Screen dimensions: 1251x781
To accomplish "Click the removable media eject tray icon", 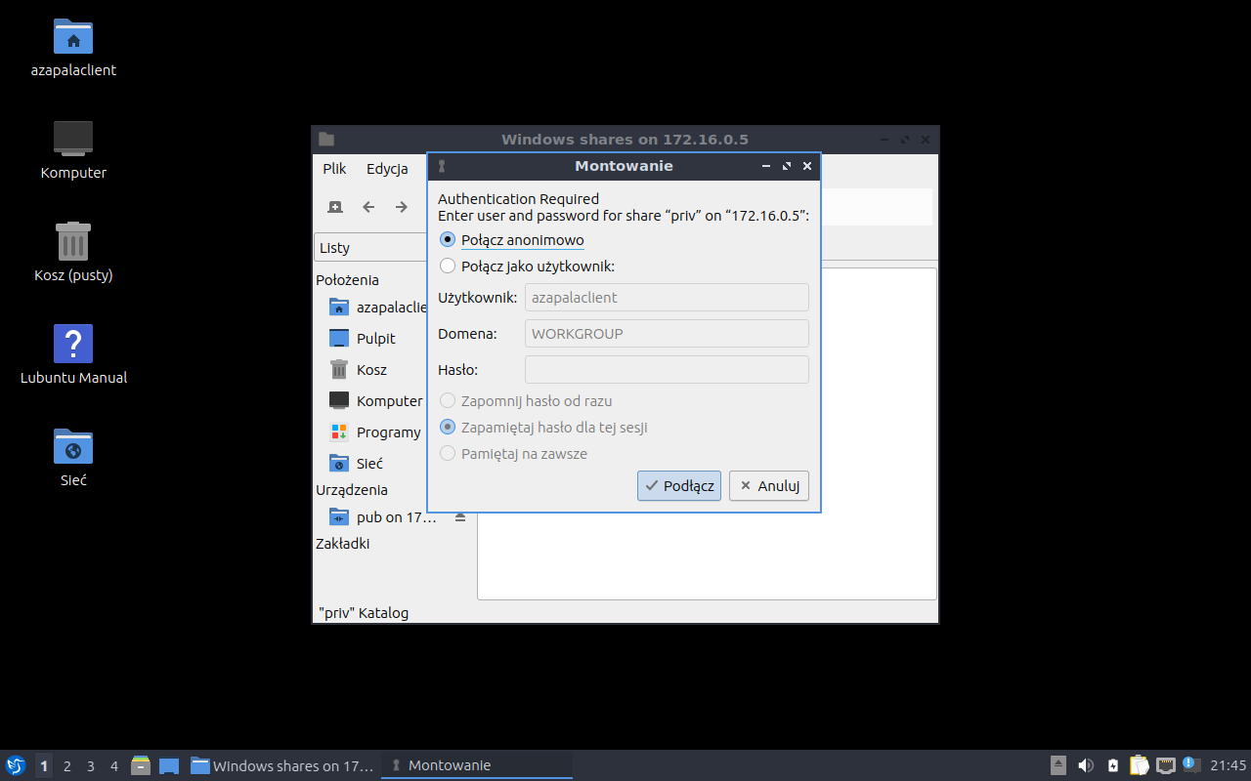I will pyautogui.click(x=1058, y=765).
